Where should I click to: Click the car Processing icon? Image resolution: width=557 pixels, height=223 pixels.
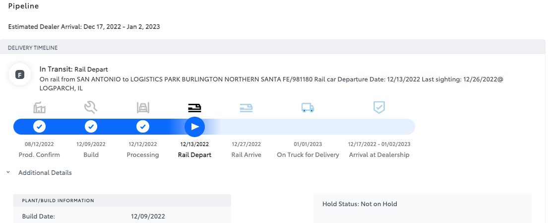pos(143,107)
